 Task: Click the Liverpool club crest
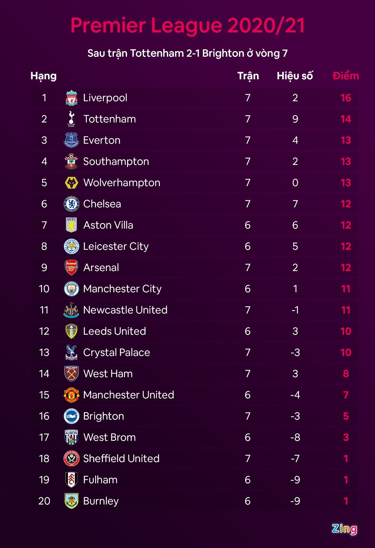point(72,98)
